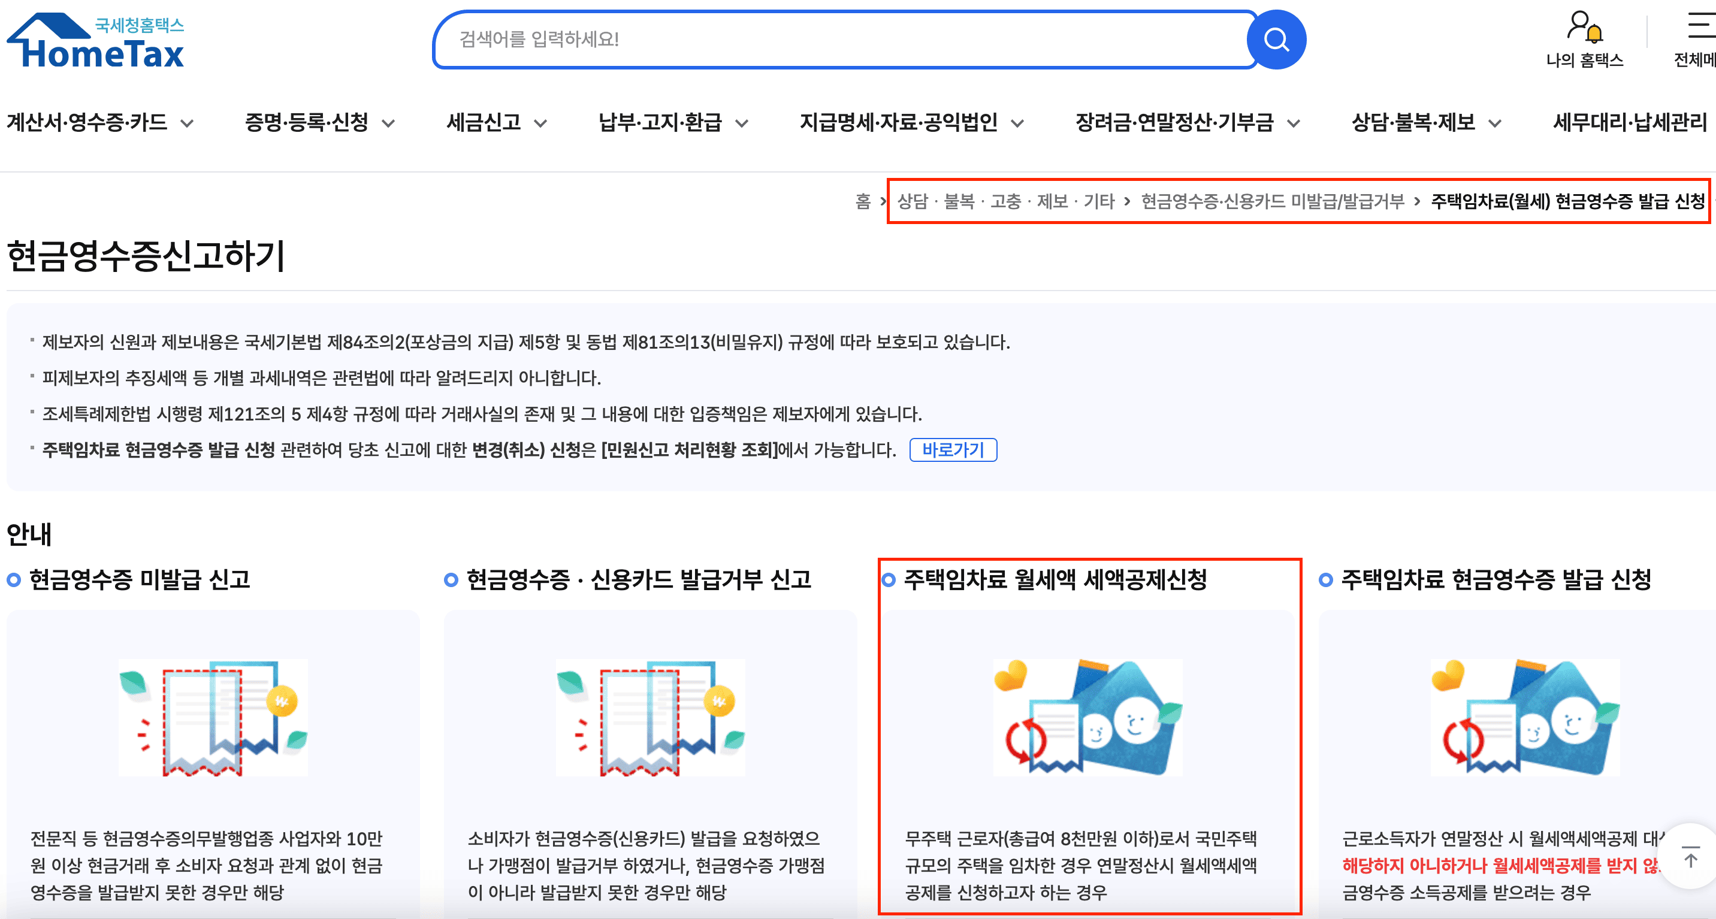
Task: Open the 전체메뉴 hamburger icon
Action: (1700, 26)
